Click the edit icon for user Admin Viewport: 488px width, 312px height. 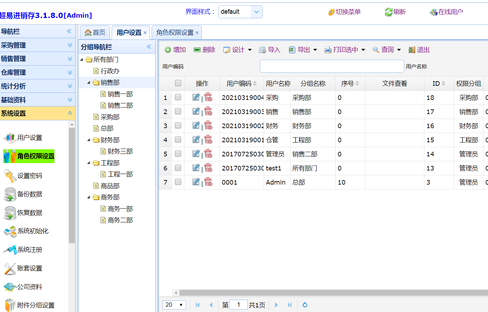196,182
